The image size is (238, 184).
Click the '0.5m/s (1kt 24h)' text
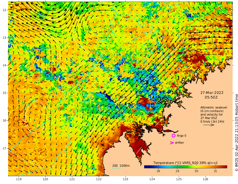click(x=212, y=121)
